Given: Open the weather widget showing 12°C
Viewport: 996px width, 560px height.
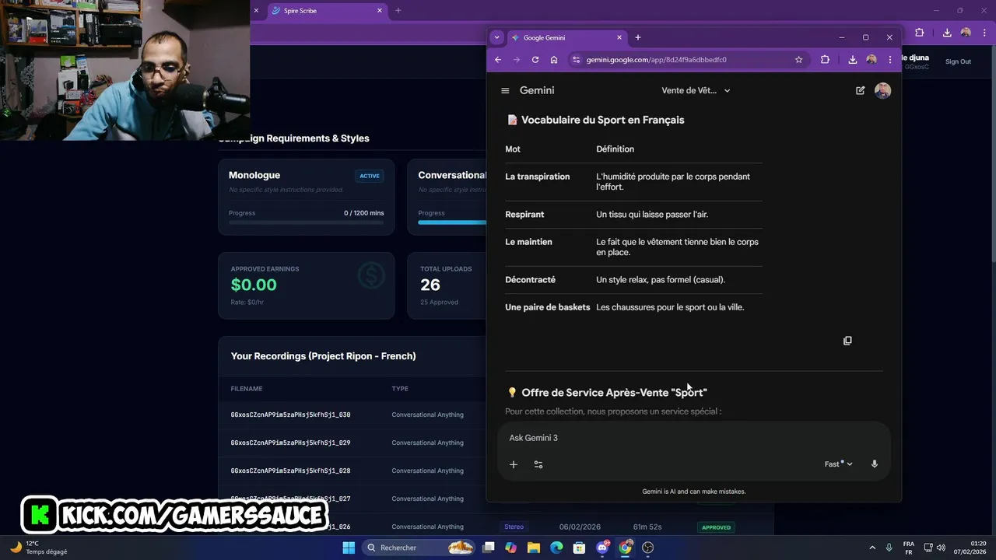Looking at the screenshot, I should coord(39,548).
